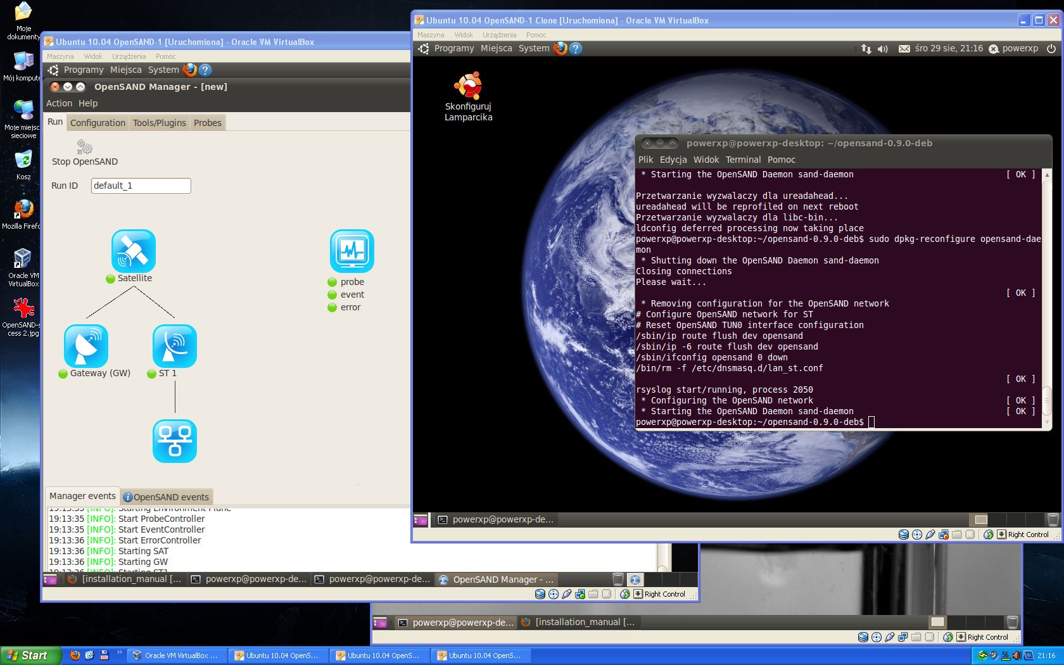Screen dimensions: 1064x665
Task: Click the Satellite node icon
Action: 133,251
